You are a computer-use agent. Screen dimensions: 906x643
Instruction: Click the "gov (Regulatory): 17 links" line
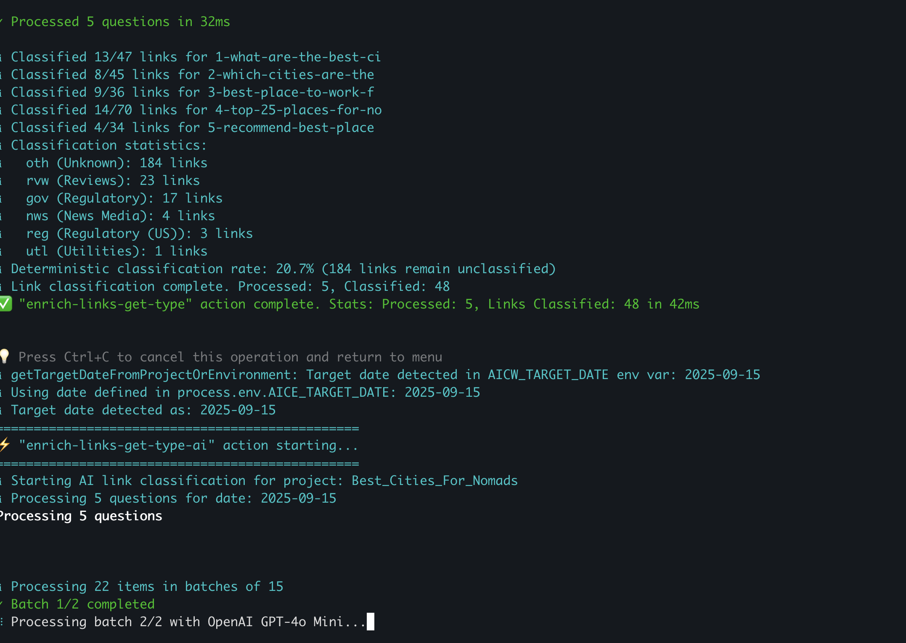click(124, 198)
